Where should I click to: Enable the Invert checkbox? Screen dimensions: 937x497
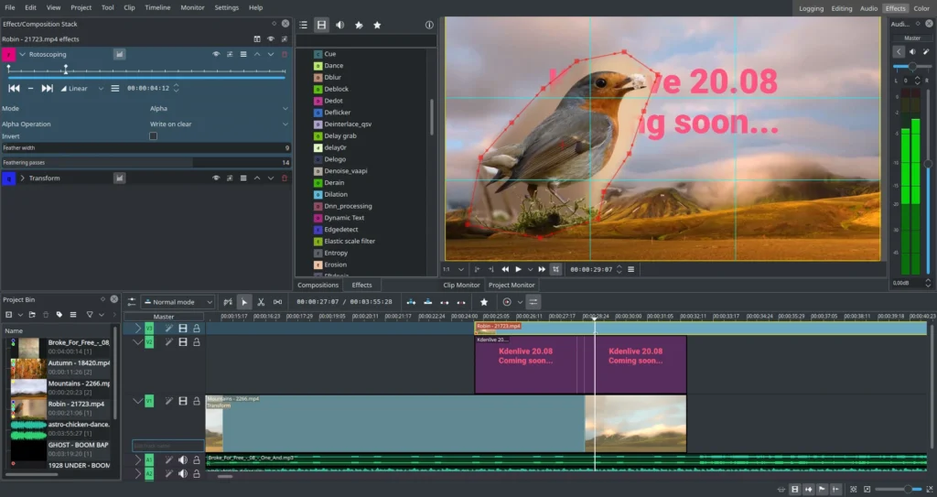(x=153, y=136)
